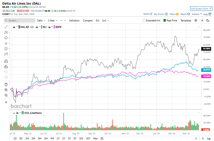Select the trend line drawing tool
214x141 pixels.
[x=6, y=27]
